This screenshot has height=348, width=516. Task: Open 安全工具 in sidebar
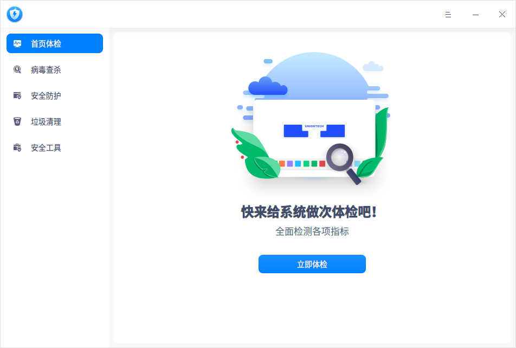tap(55, 147)
